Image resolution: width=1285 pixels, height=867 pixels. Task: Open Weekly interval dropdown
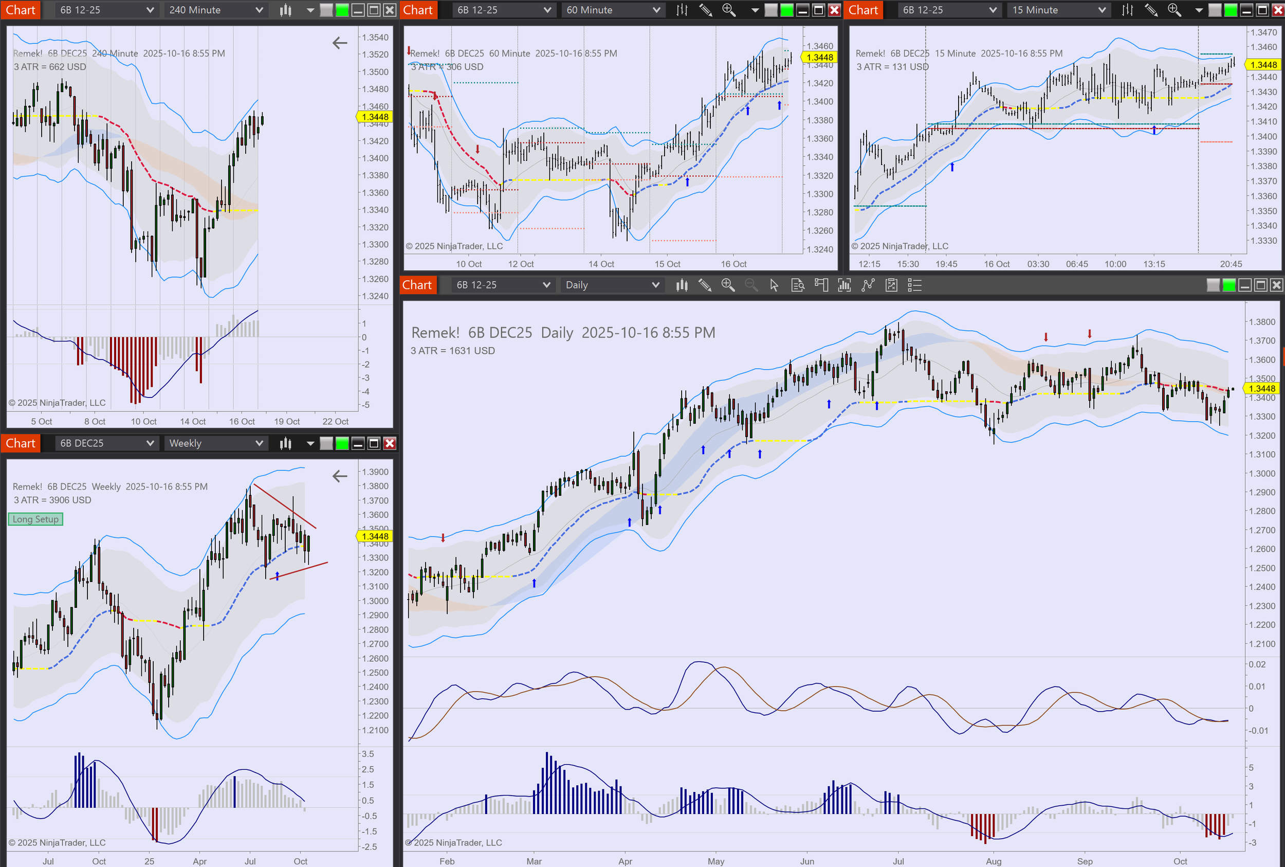(215, 443)
